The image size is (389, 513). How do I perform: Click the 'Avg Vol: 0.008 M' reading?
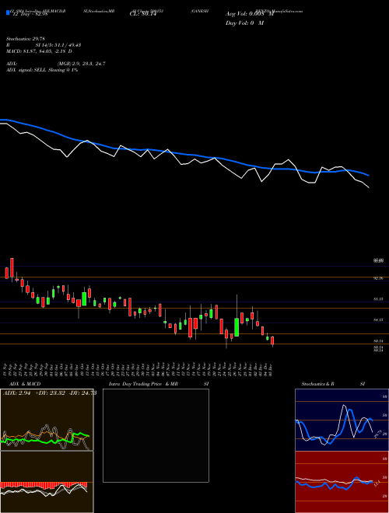250,14
